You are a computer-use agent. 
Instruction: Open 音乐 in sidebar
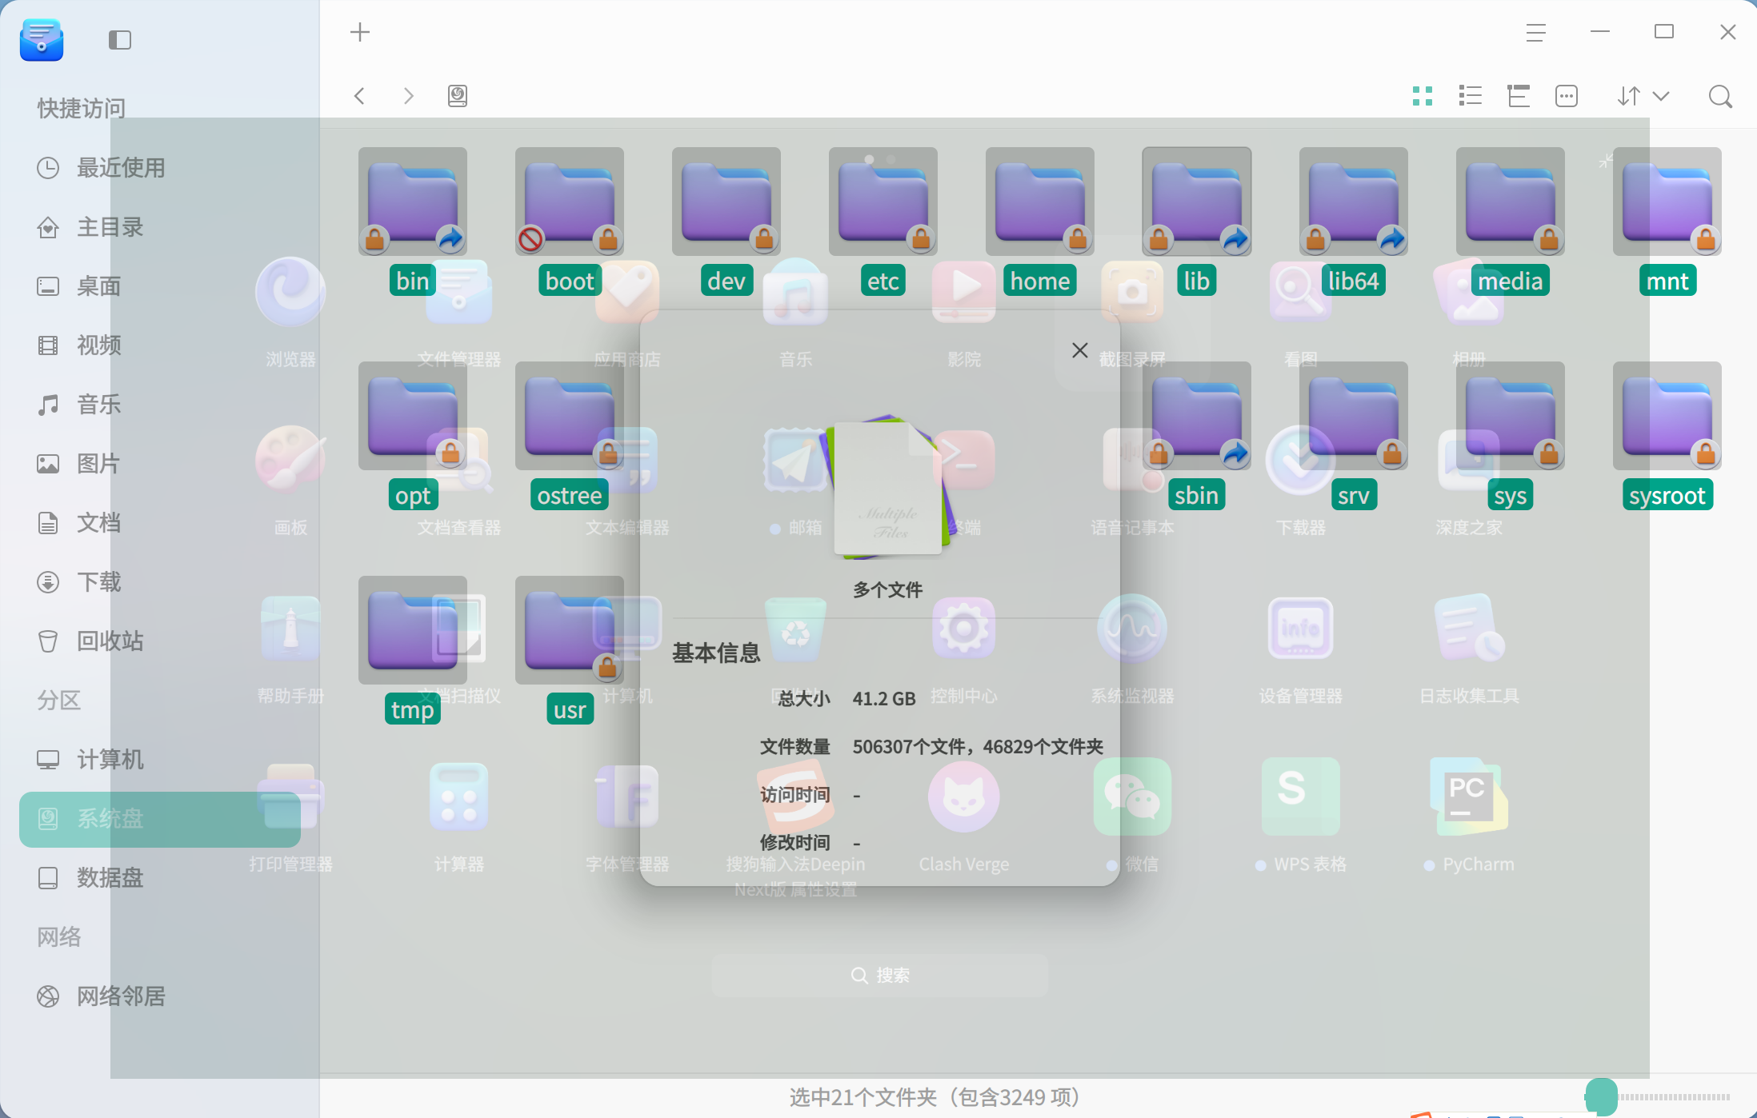[160, 405]
